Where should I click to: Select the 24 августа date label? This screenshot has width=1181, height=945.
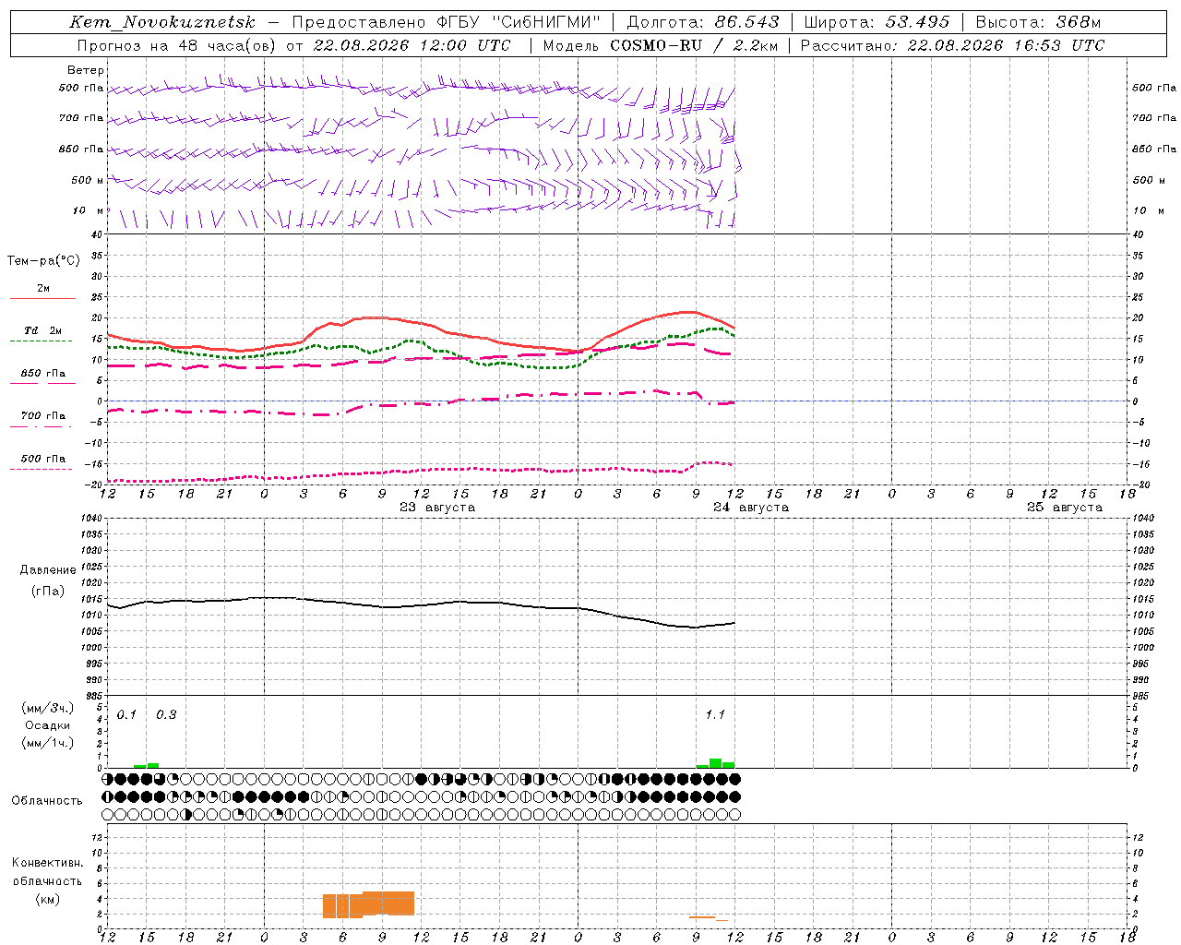coord(751,508)
